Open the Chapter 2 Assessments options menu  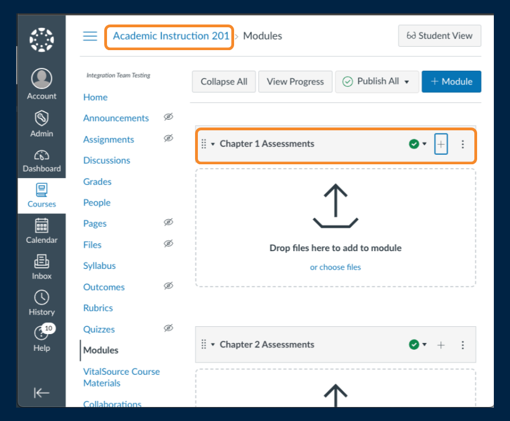point(463,344)
